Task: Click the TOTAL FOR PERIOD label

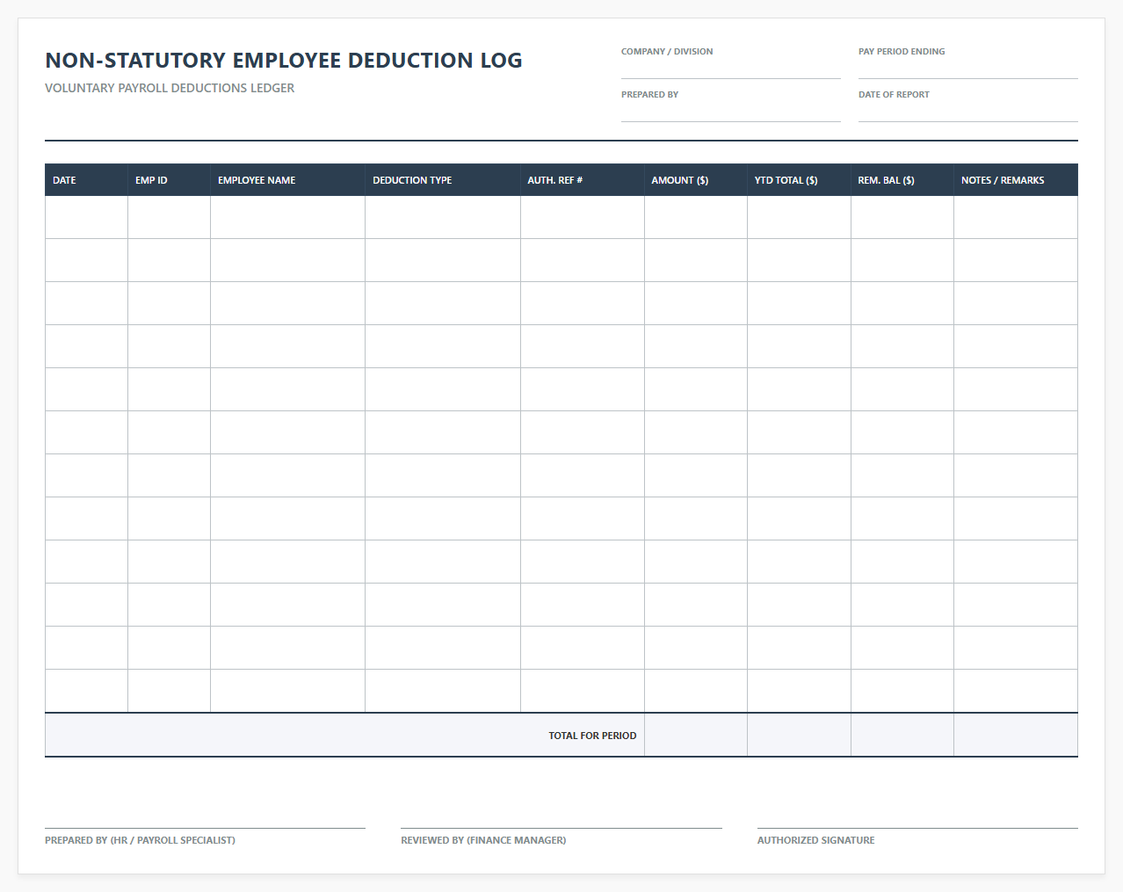Action: point(592,736)
